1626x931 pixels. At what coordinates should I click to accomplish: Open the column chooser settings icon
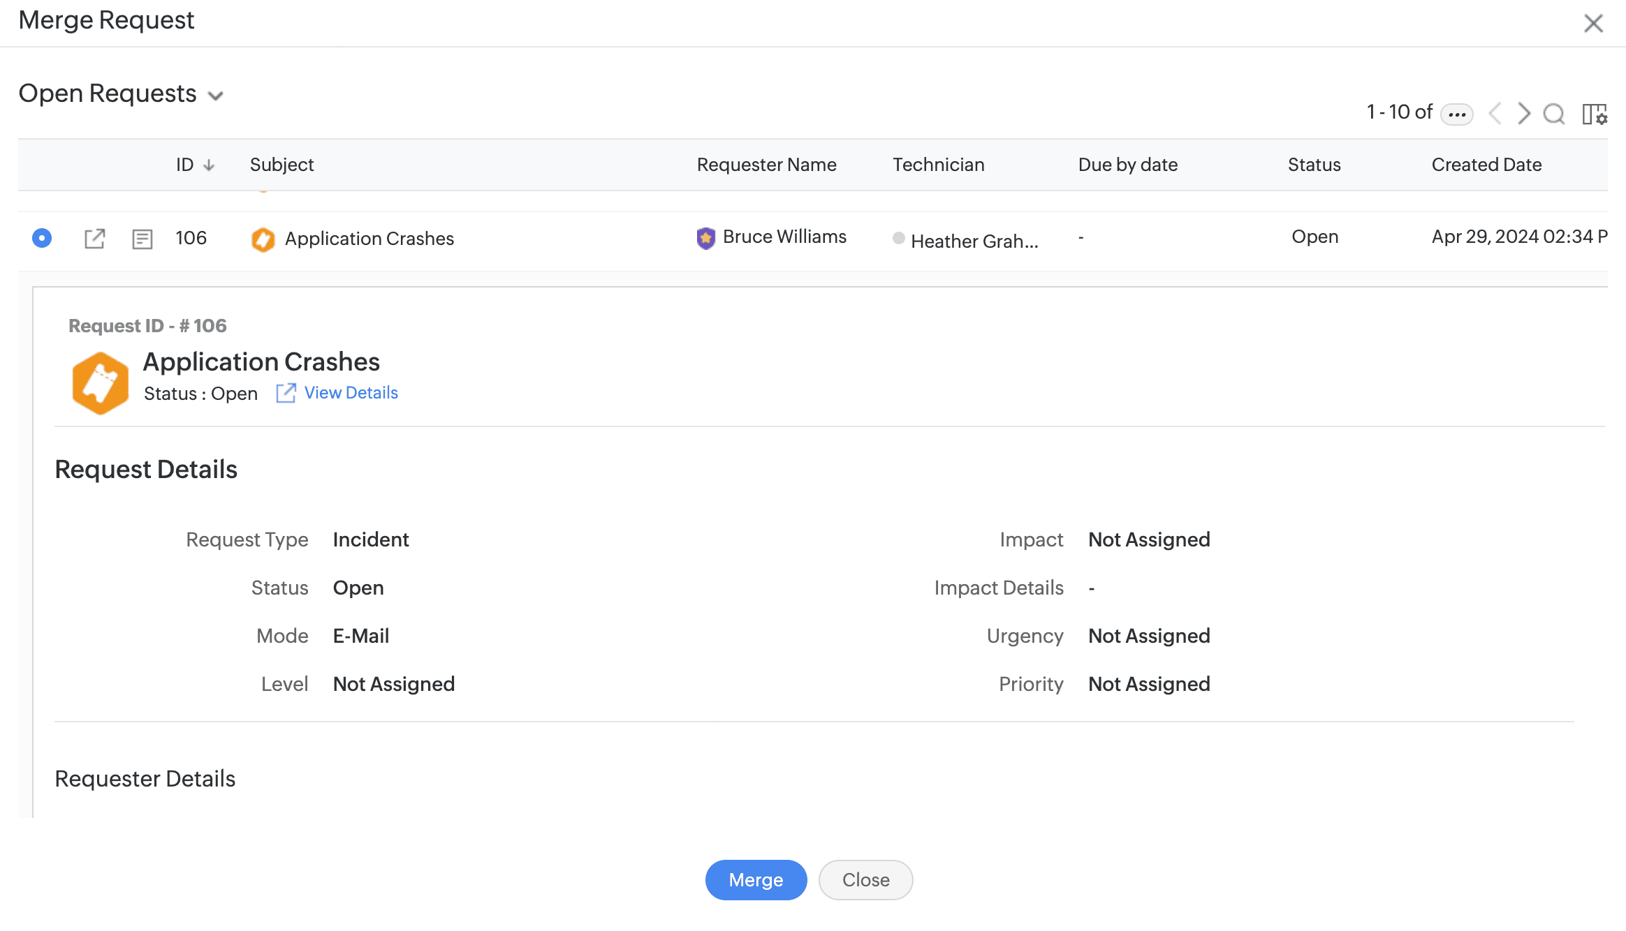click(1595, 114)
